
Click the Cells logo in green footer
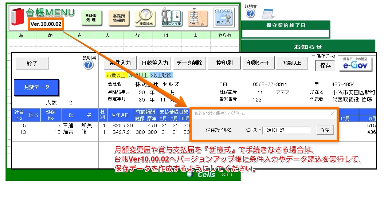[201, 174]
